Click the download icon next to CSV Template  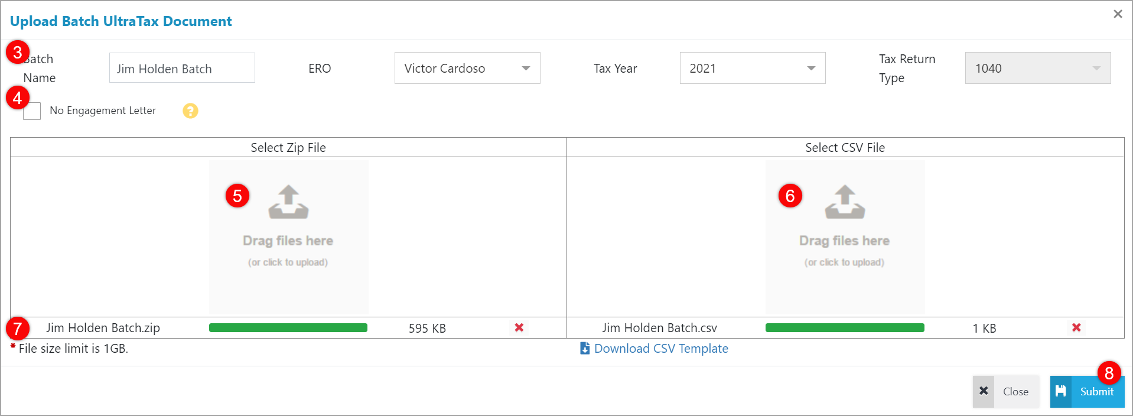pos(584,349)
